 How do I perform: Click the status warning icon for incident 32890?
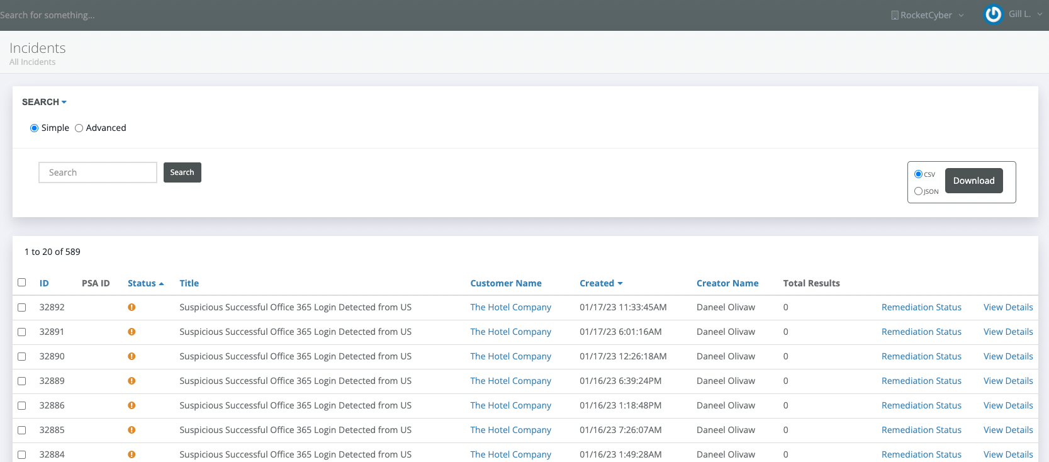[132, 356]
